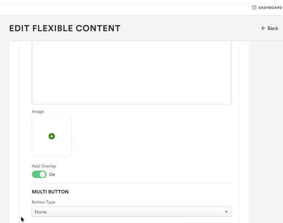The height and width of the screenshot is (223, 283).
Task: Click the EDIT FLEXIBLE CONTENT page title
Action: [x=65, y=28]
